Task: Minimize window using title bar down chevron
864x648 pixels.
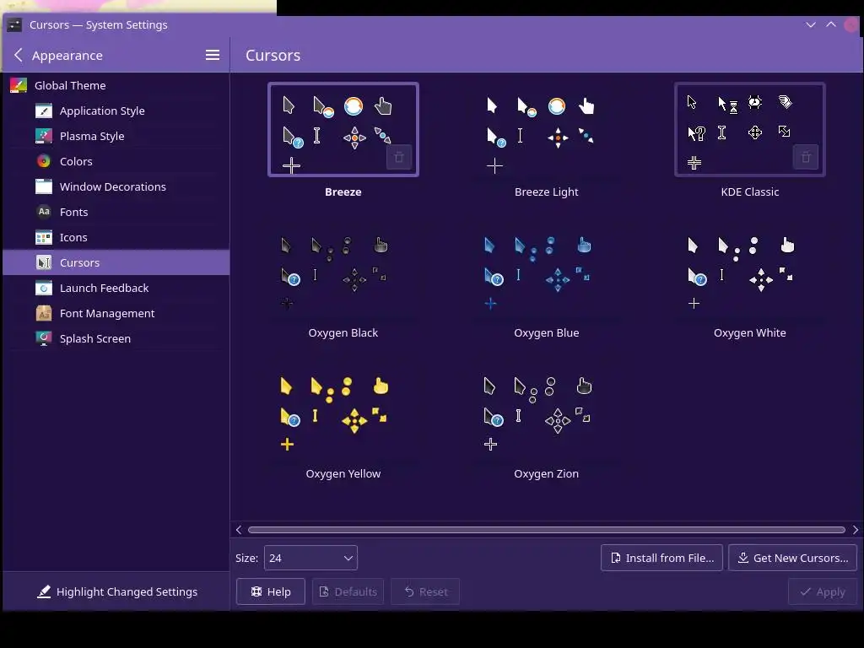Action: 811,24
